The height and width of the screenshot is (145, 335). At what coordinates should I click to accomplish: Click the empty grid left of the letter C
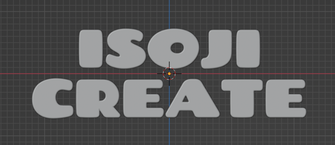(16, 98)
